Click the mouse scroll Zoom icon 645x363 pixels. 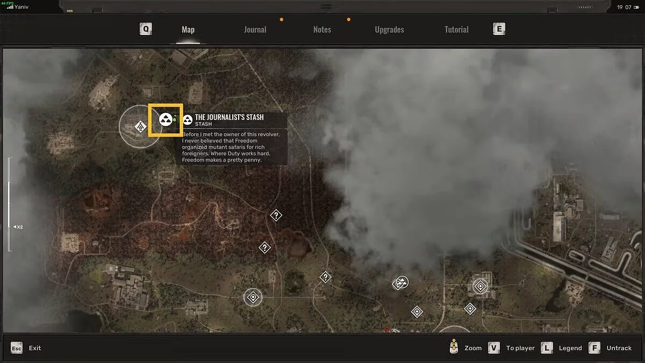[454, 347]
